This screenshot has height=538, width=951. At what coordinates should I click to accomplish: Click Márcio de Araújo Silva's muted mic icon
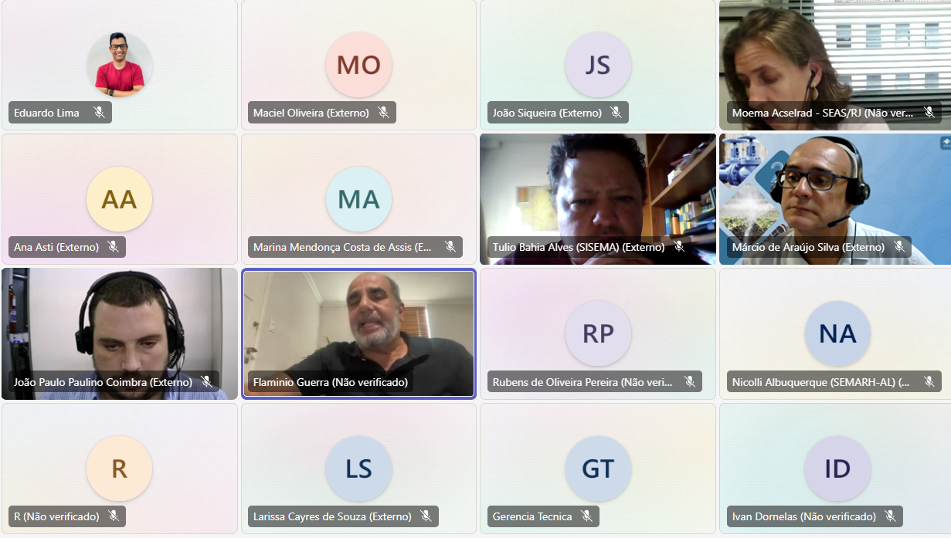pos(898,247)
